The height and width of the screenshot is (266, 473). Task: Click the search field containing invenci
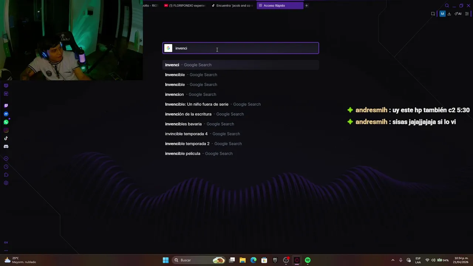pos(241,48)
